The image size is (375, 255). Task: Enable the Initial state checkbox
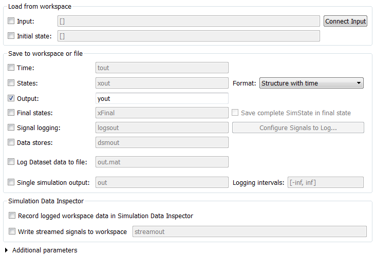[x=11, y=36]
